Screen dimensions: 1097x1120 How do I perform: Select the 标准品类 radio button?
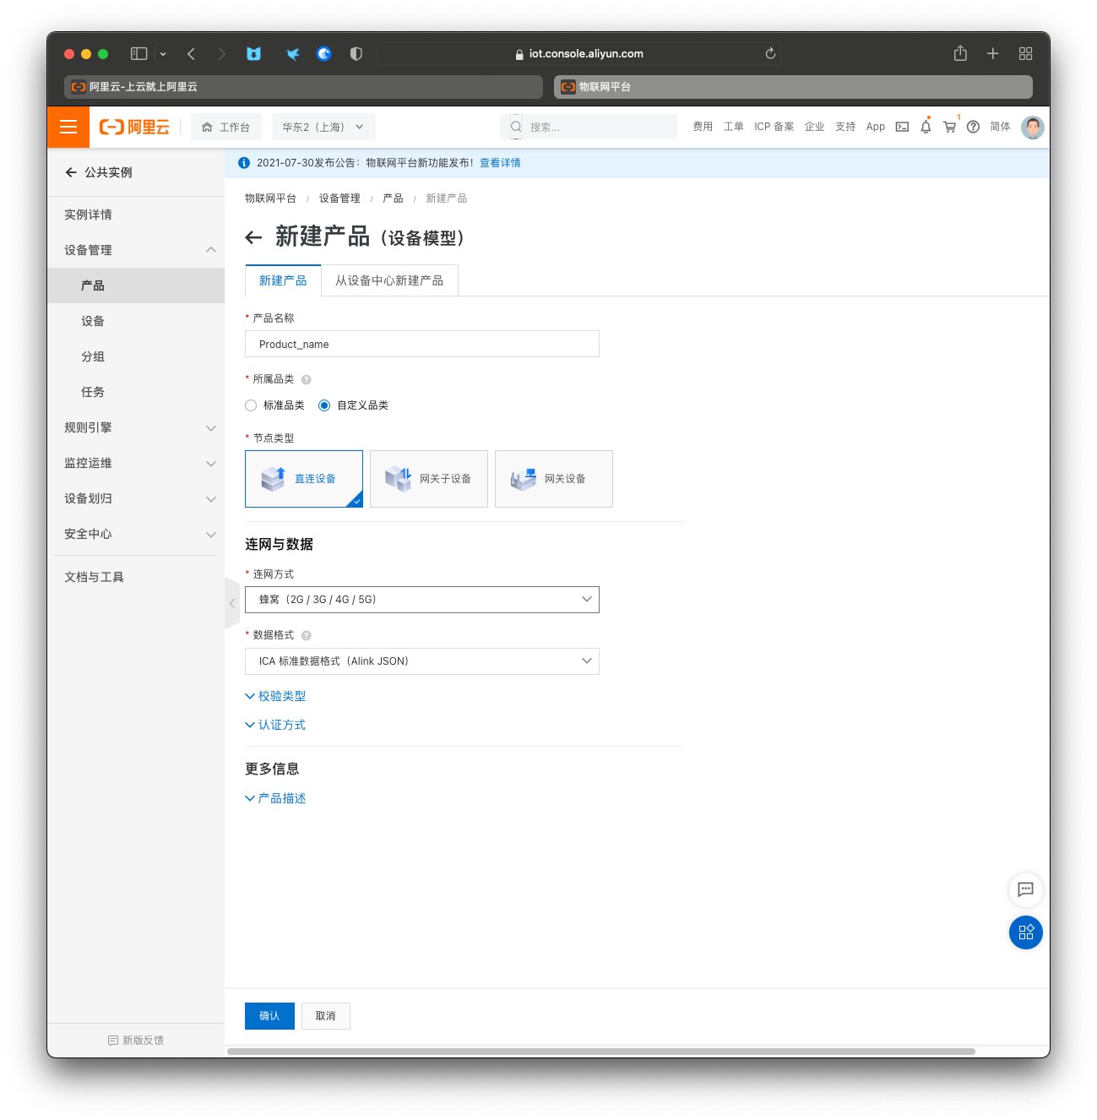click(251, 405)
